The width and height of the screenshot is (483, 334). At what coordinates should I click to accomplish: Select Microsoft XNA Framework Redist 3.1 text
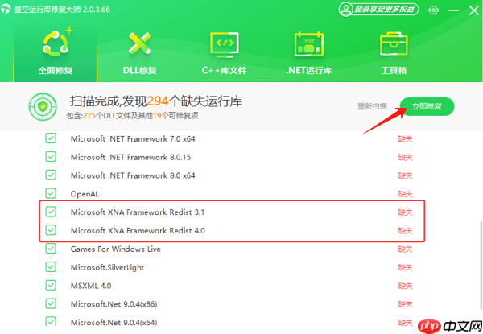138,212
